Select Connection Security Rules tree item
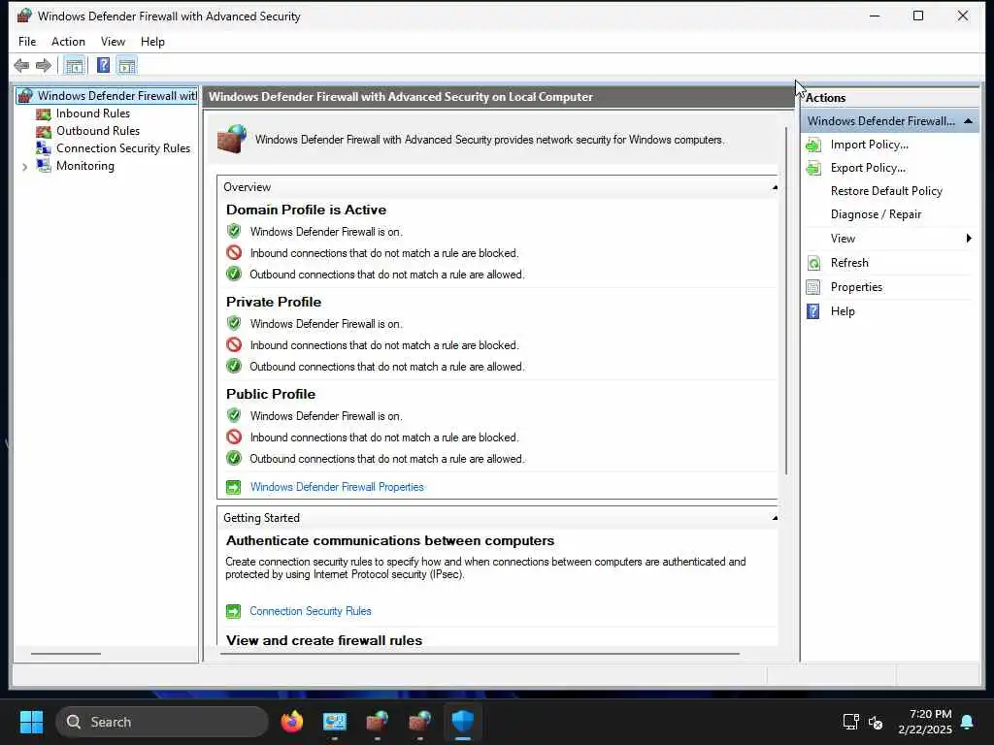 123,148
